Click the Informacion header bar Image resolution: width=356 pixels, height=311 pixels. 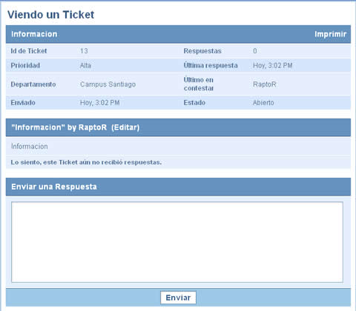point(178,34)
